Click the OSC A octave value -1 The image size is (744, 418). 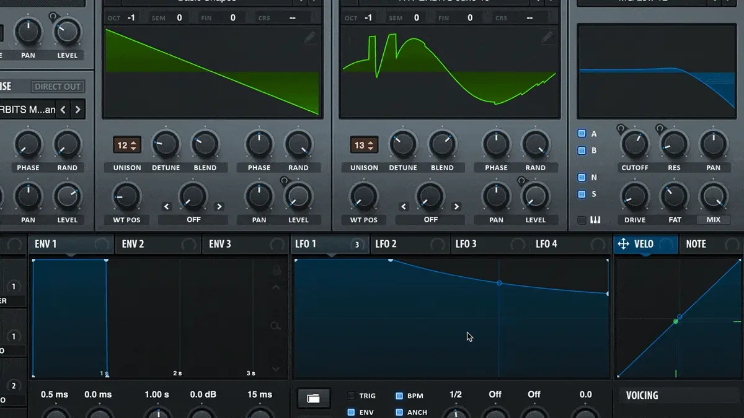tap(131, 18)
